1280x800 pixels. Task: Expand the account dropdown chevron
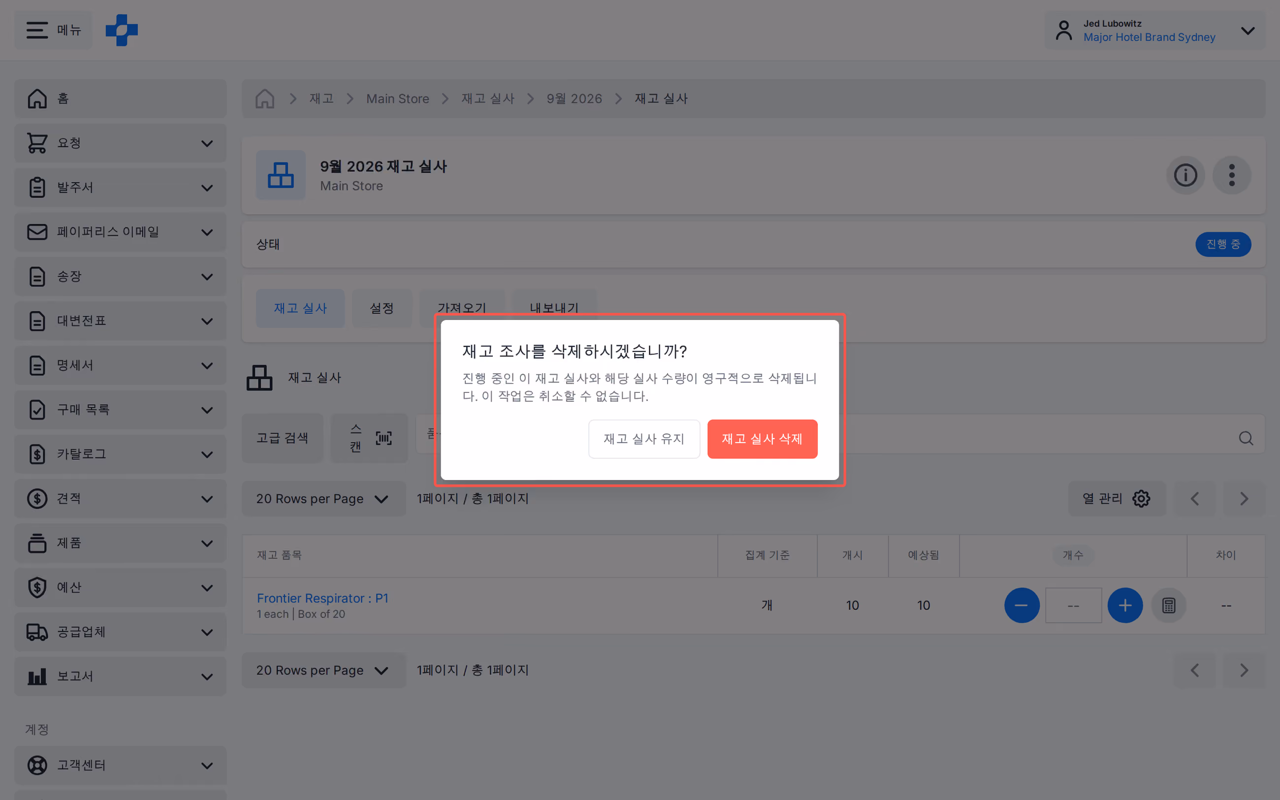pyautogui.click(x=1248, y=31)
